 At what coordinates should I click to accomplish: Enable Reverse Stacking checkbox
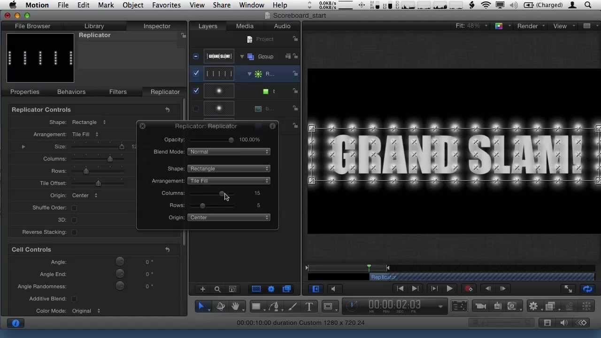pos(74,232)
